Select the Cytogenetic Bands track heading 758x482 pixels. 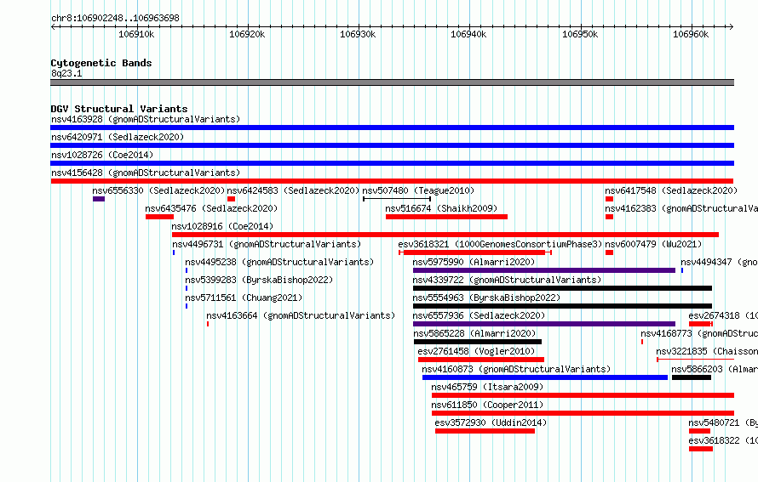(x=101, y=63)
